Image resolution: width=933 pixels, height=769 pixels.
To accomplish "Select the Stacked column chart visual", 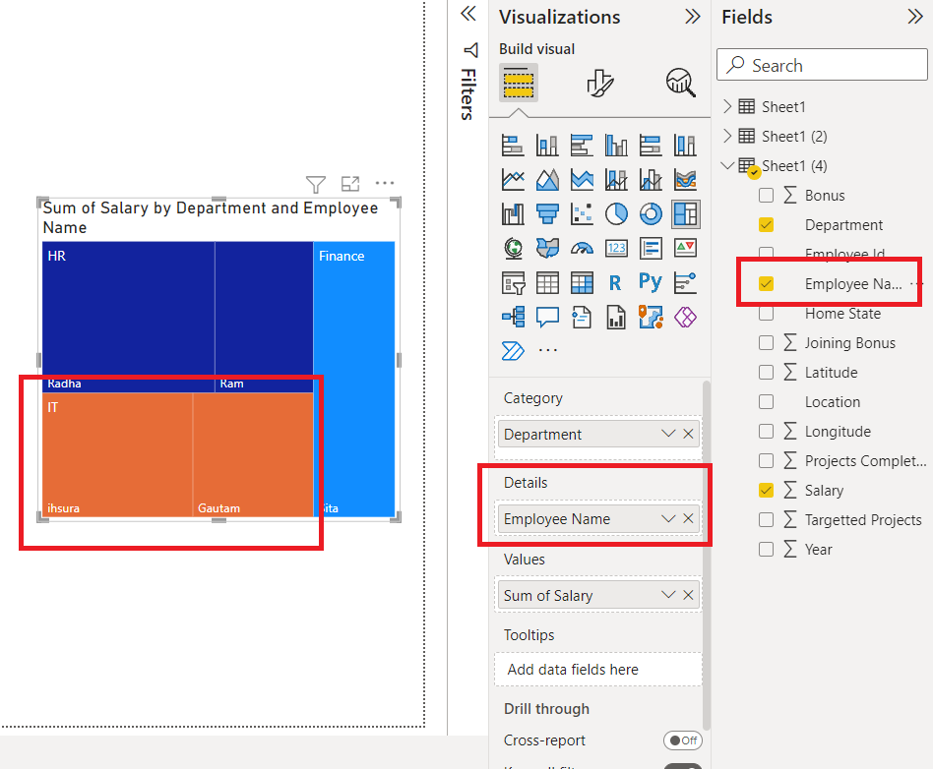I will coord(547,146).
